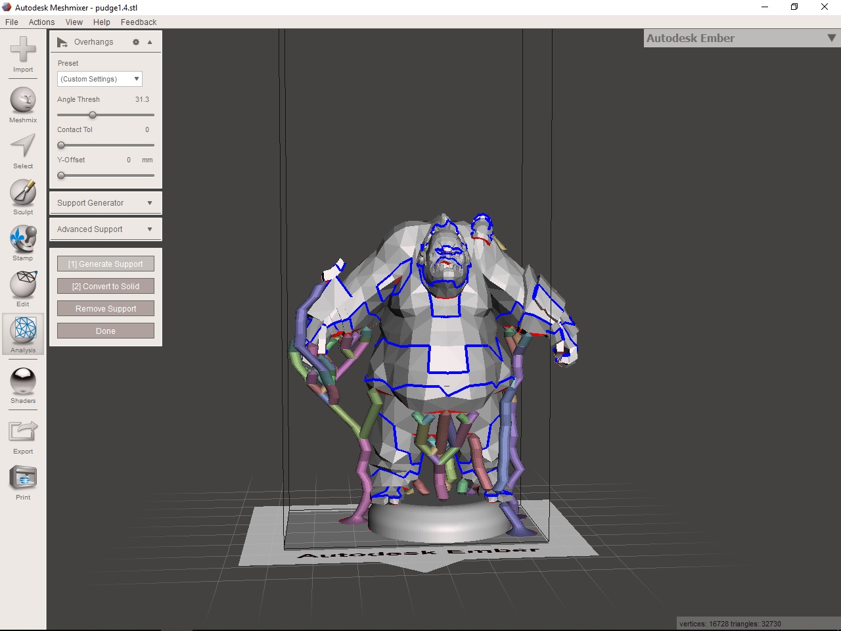Viewport: 841px width, 631px height.
Task: Open the Import tool
Action: (23, 54)
